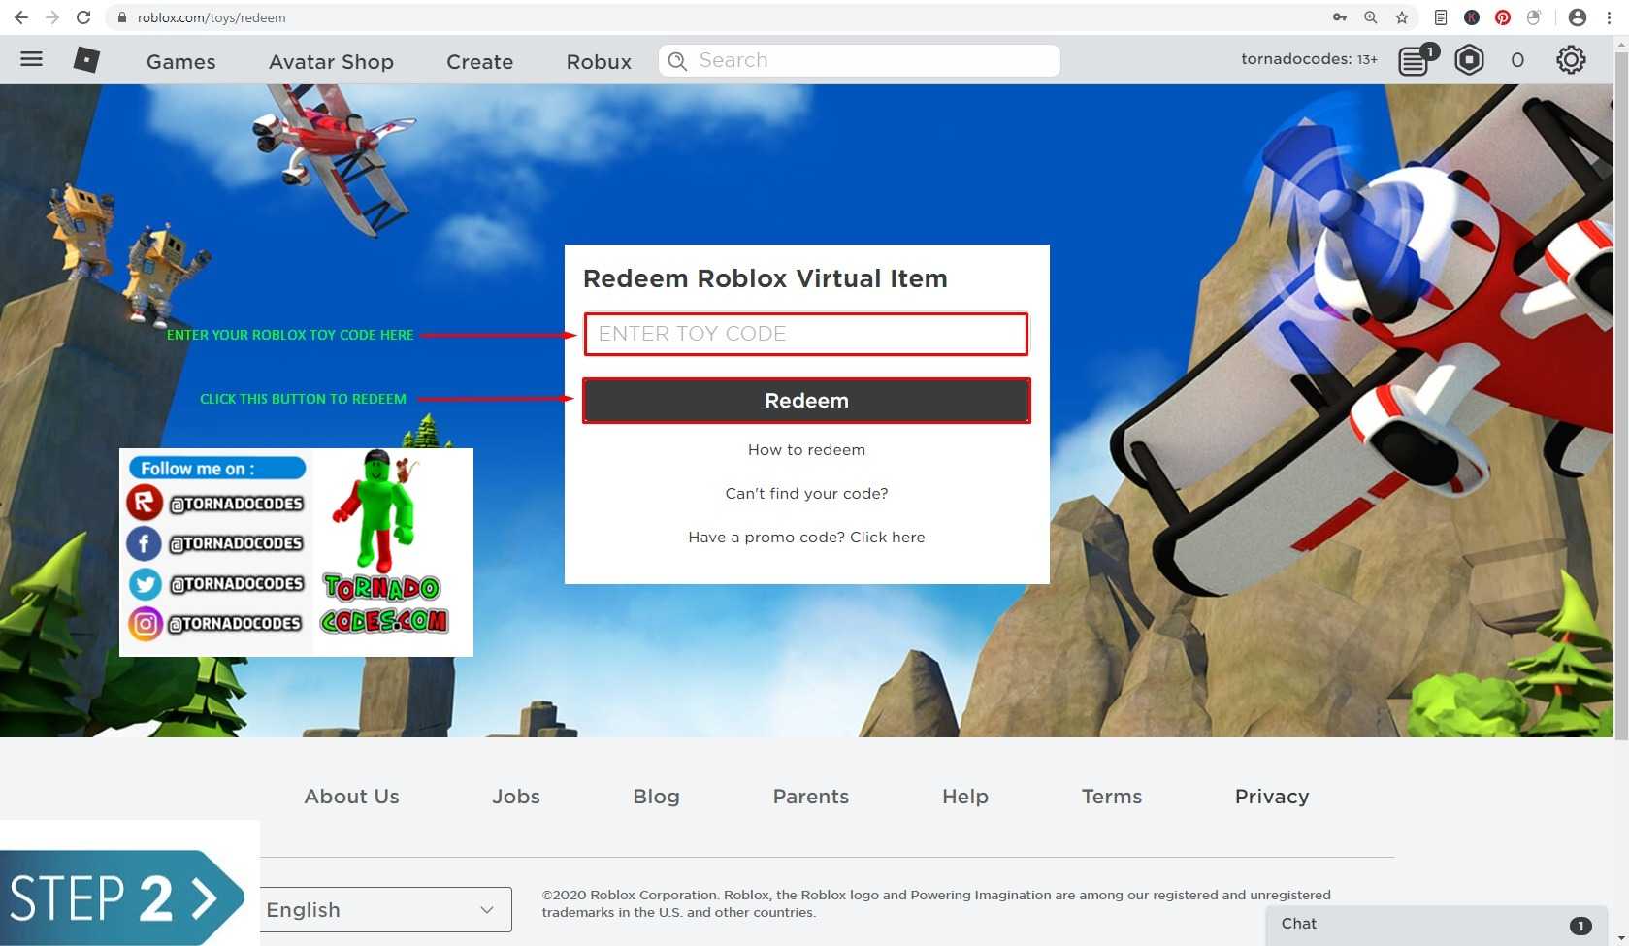Open the Roblox settings gear icon
This screenshot has width=1629, height=946.
click(x=1571, y=60)
